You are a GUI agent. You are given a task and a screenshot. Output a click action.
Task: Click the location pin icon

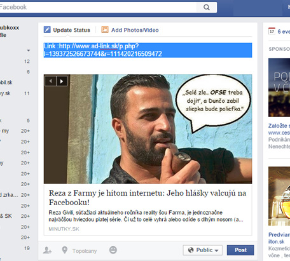(x=65, y=250)
